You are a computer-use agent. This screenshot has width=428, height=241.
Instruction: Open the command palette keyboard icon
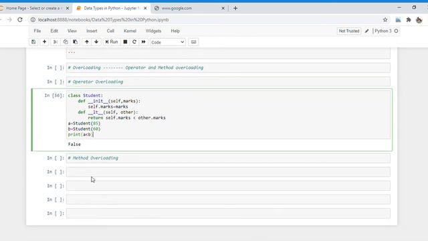click(x=193, y=42)
